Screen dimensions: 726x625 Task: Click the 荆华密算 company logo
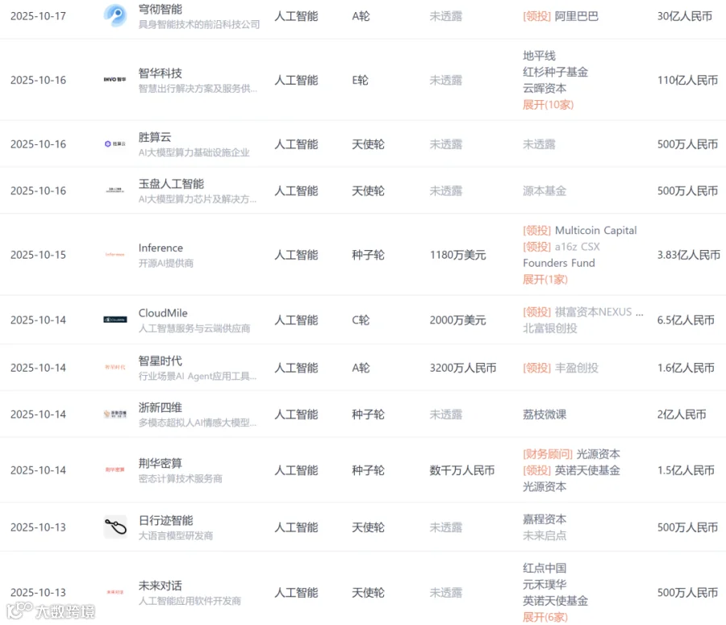coord(115,469)
